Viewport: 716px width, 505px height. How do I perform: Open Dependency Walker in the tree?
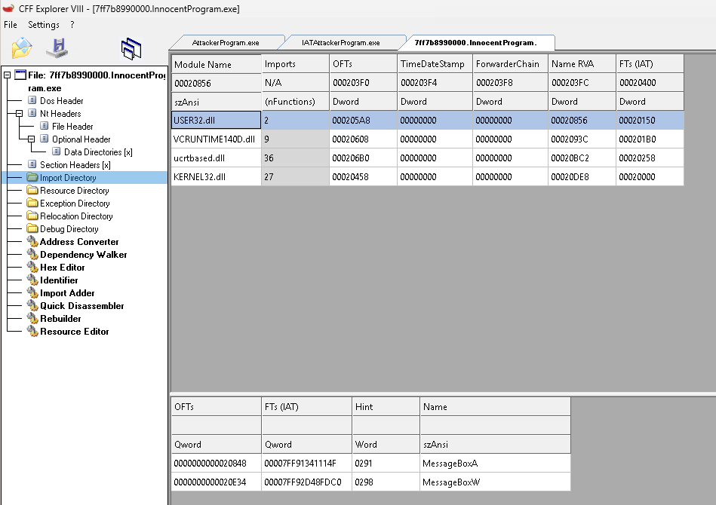(x=83, y=255)
